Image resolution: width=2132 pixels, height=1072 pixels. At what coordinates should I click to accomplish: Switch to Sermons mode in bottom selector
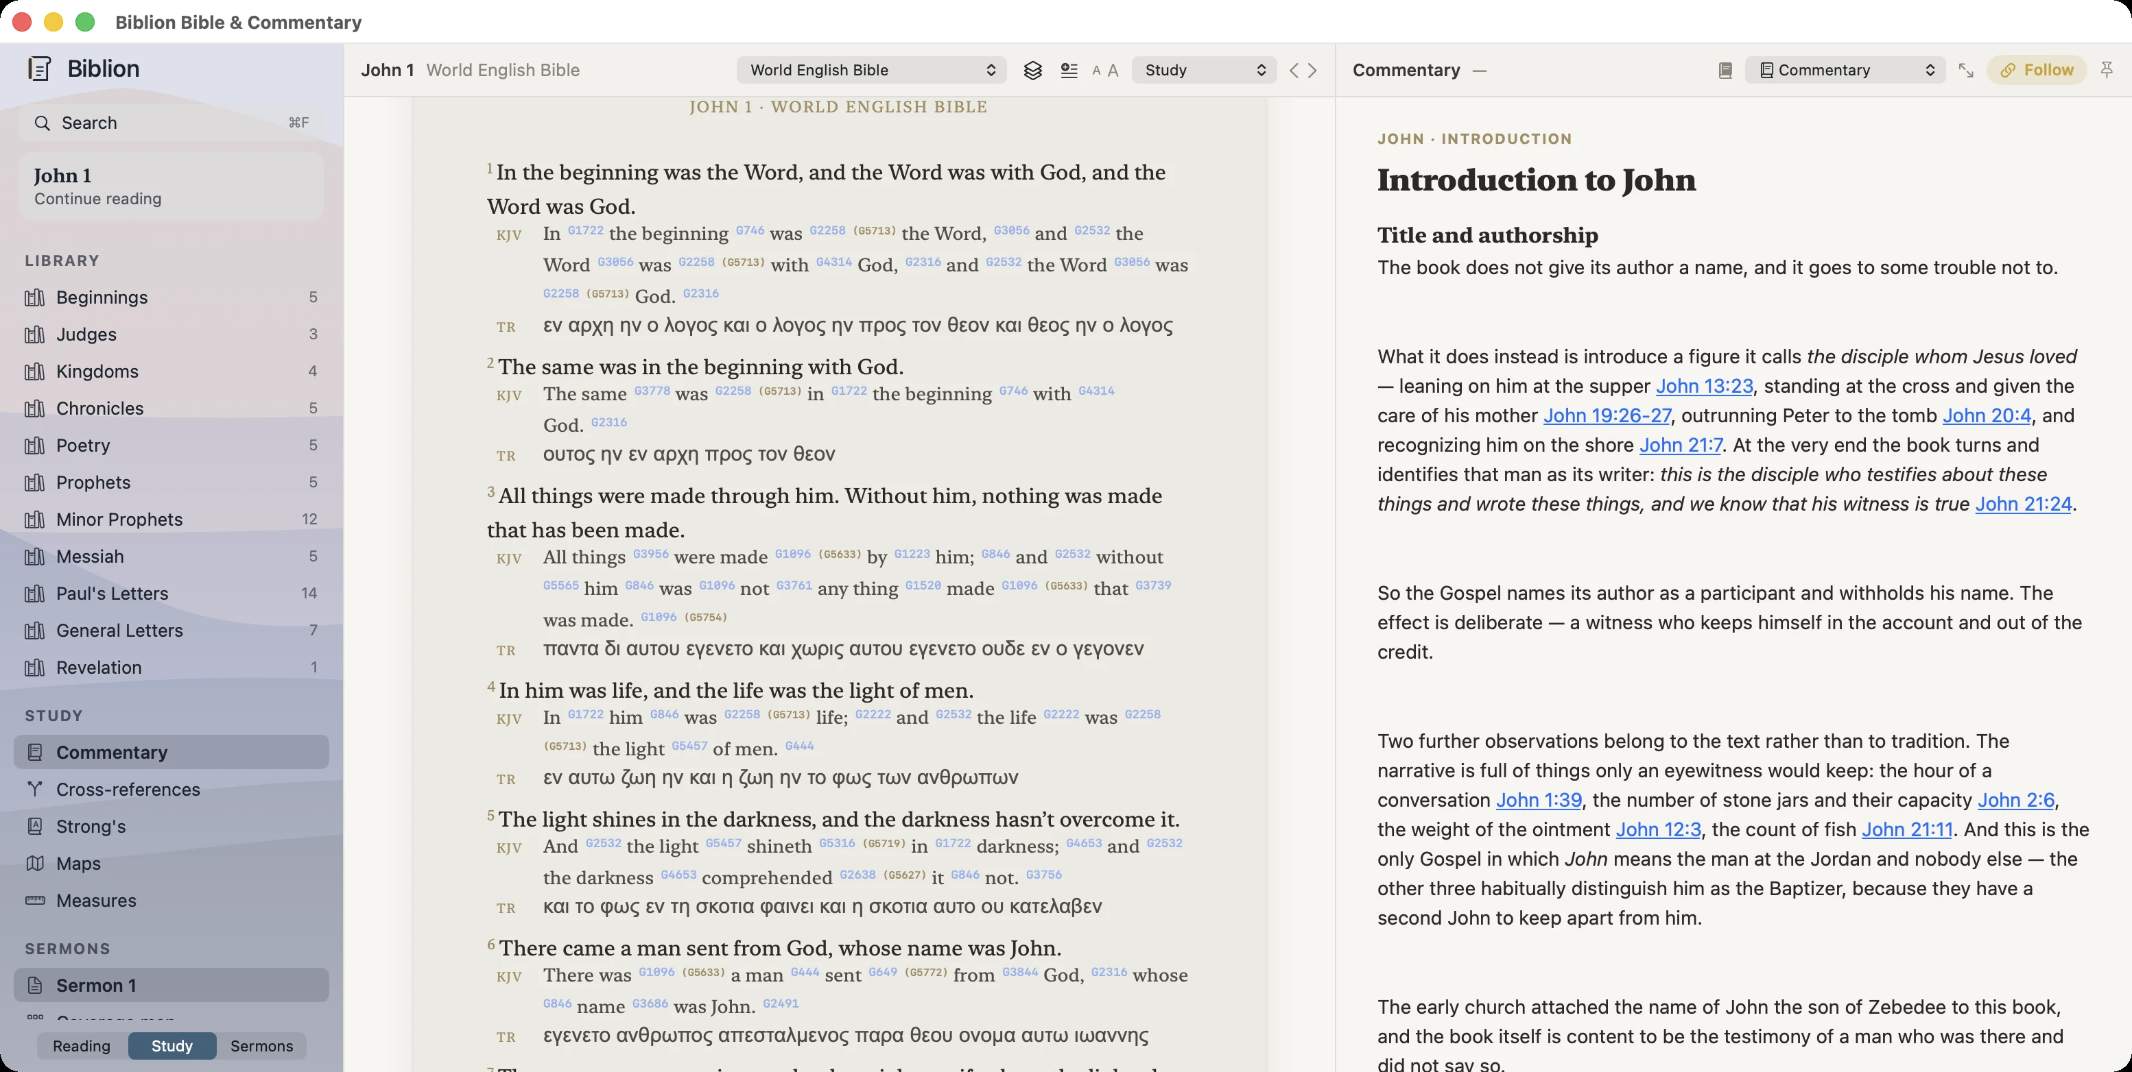pyautogui.click(x=261, y=1045)
